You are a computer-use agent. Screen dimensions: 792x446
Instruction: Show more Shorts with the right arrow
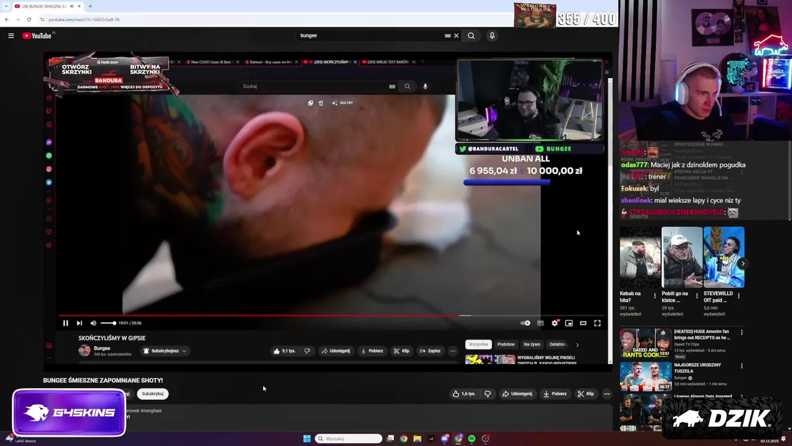742,264
